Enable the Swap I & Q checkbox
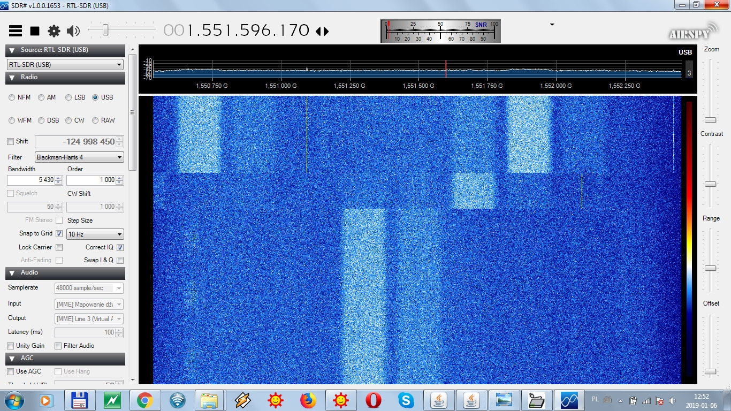The width and height of the screenshot is (731, 411). point(120,261)
